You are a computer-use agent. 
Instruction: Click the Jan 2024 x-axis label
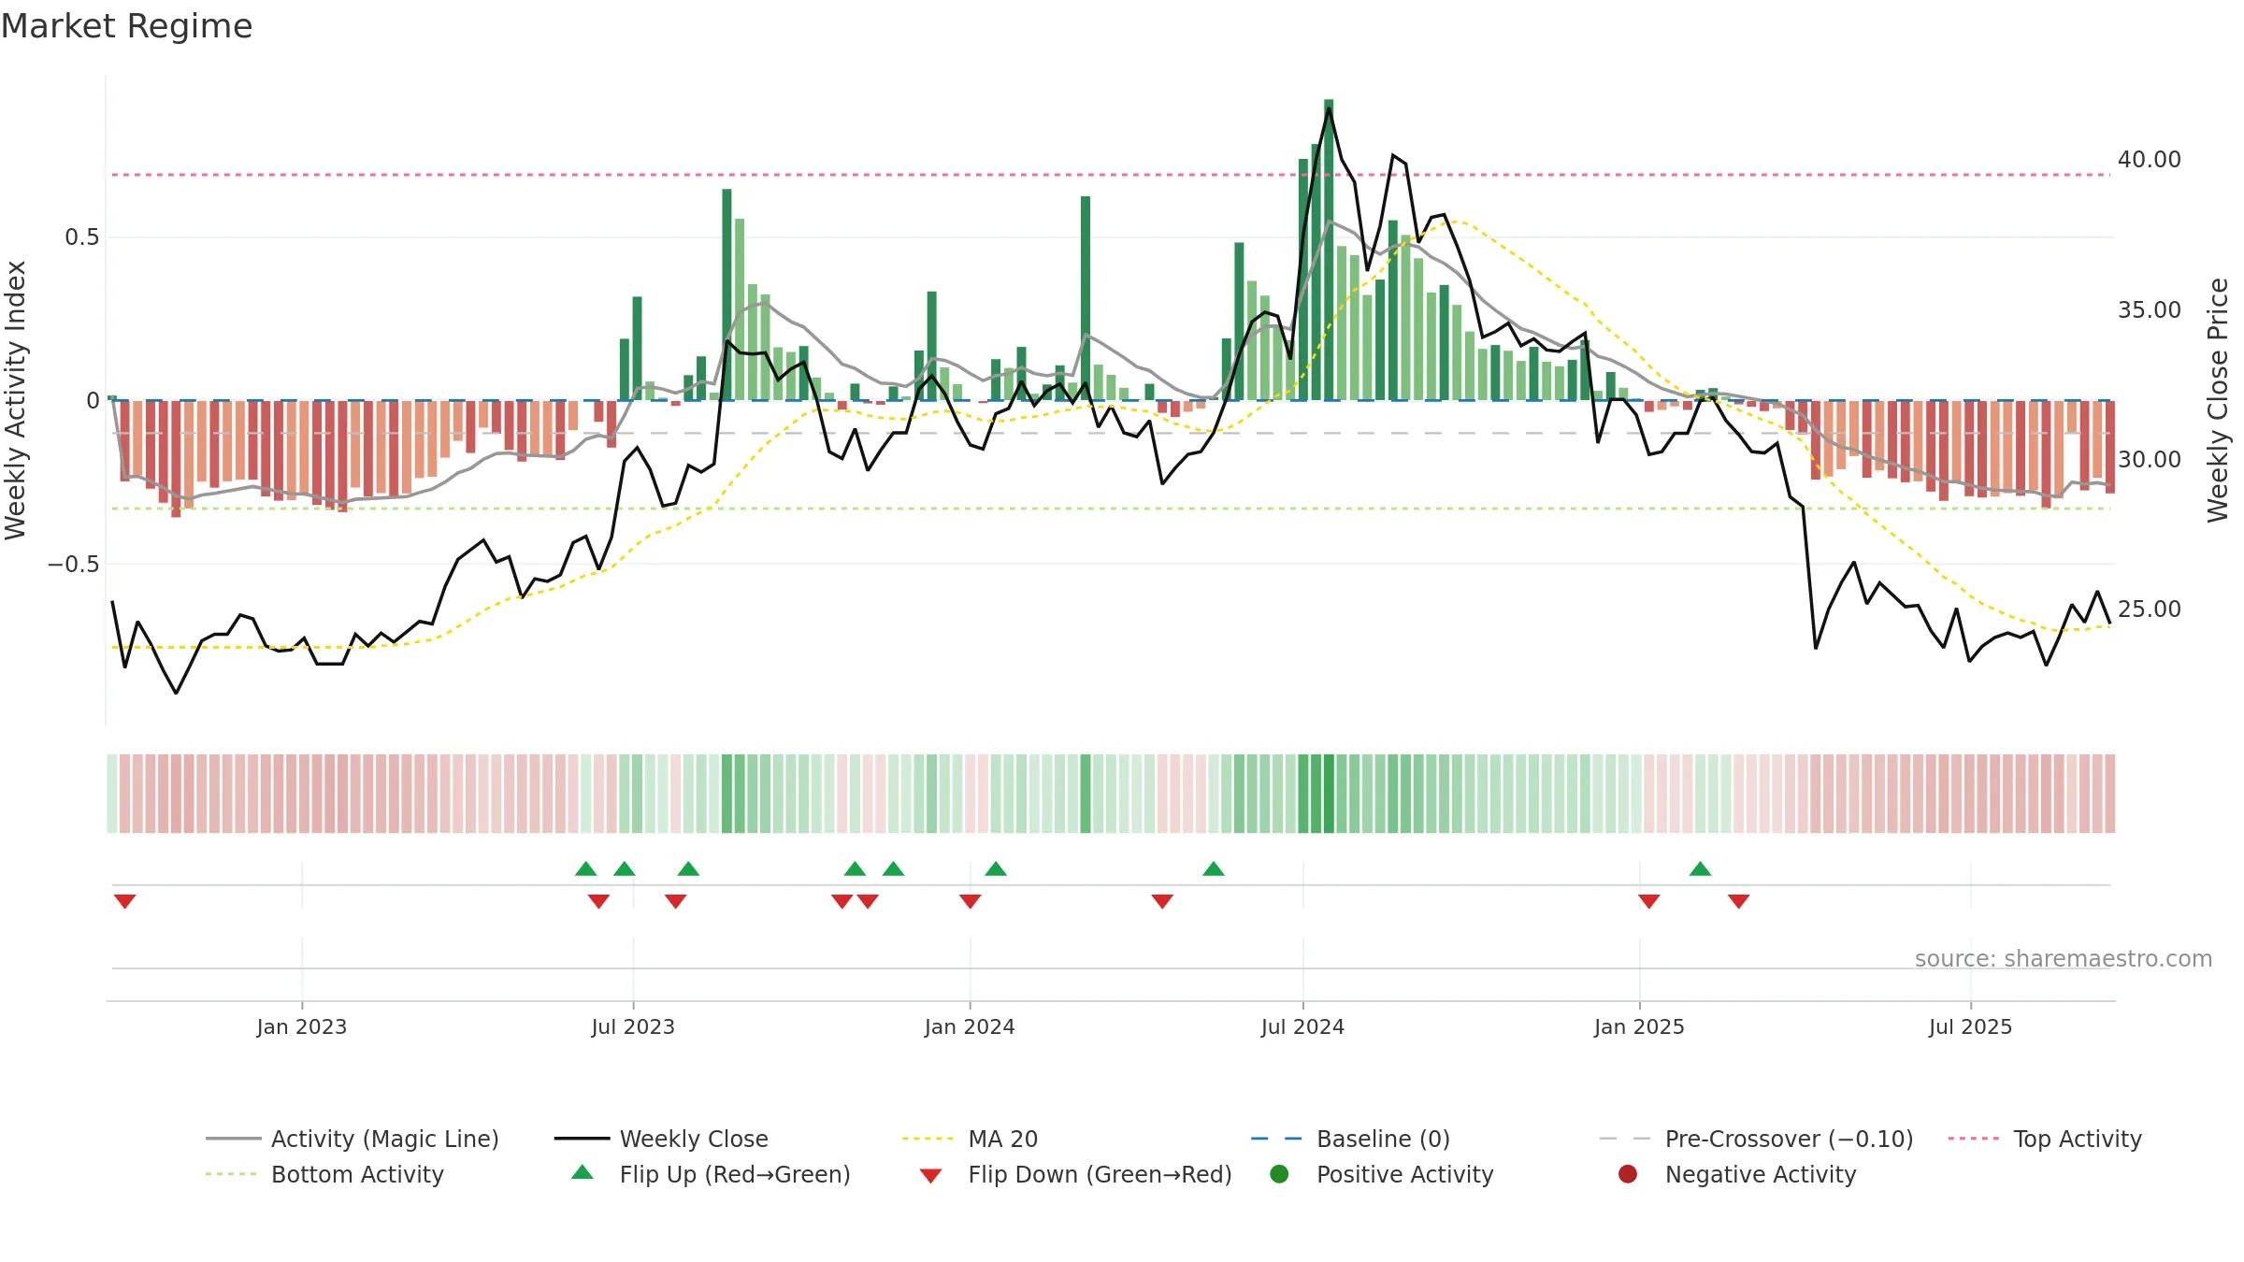970,1026
